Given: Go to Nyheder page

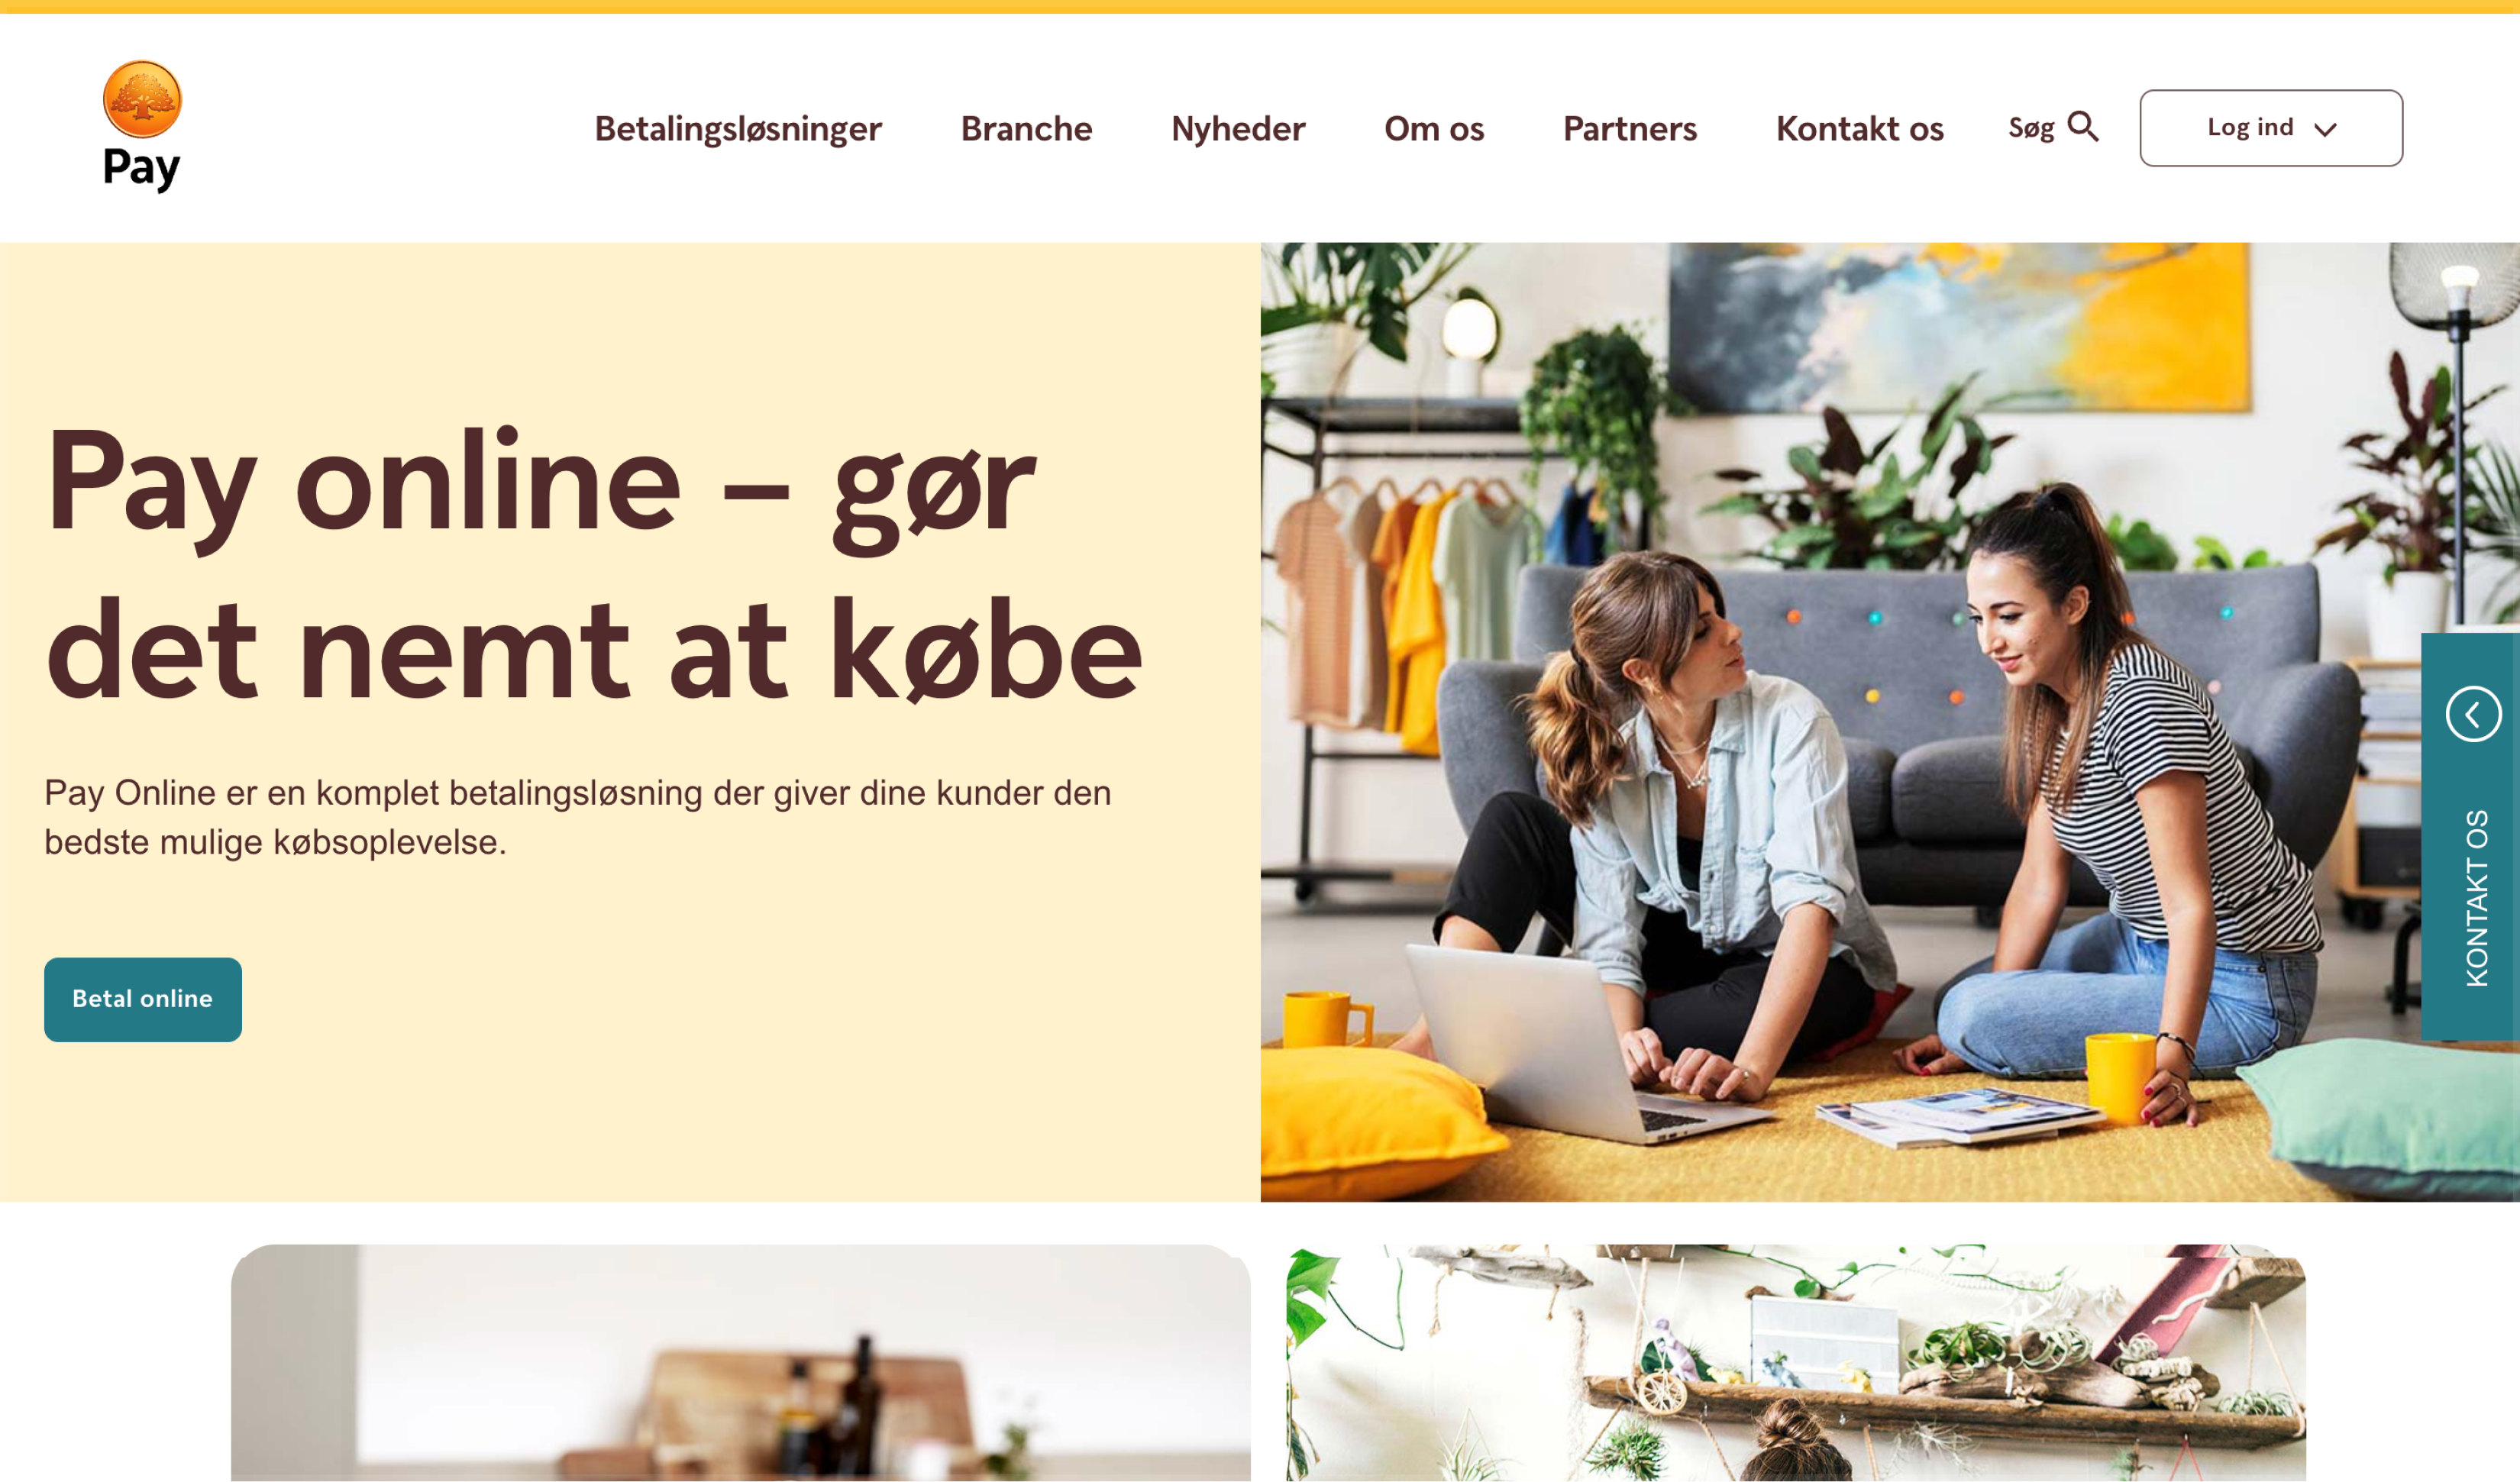Looking at the screenshot, I should pos(1238,129).
